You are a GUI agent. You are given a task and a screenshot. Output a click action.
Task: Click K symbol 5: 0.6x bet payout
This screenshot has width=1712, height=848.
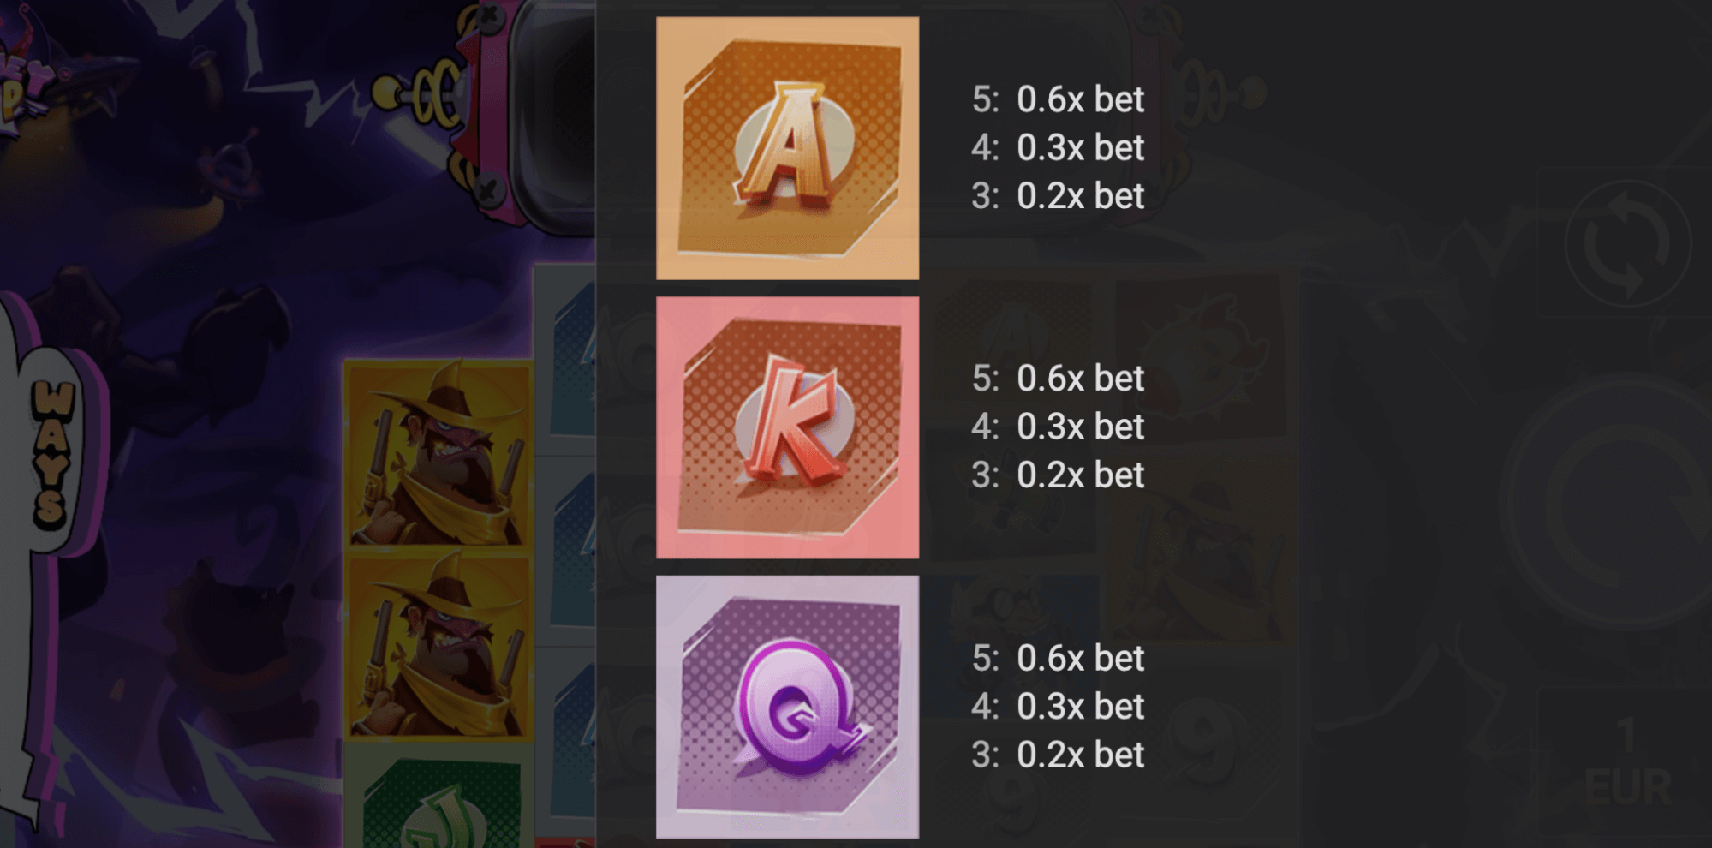click(1058, 378)
